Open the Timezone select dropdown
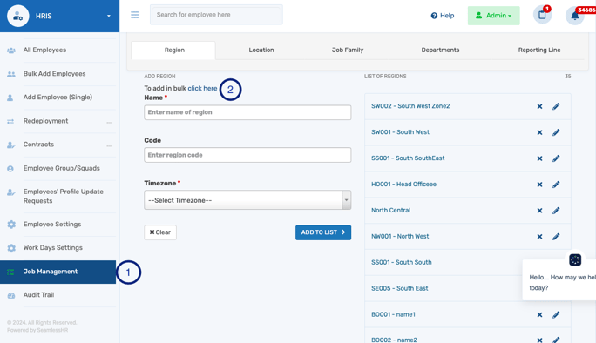596x343 pixels. (247, 200)
